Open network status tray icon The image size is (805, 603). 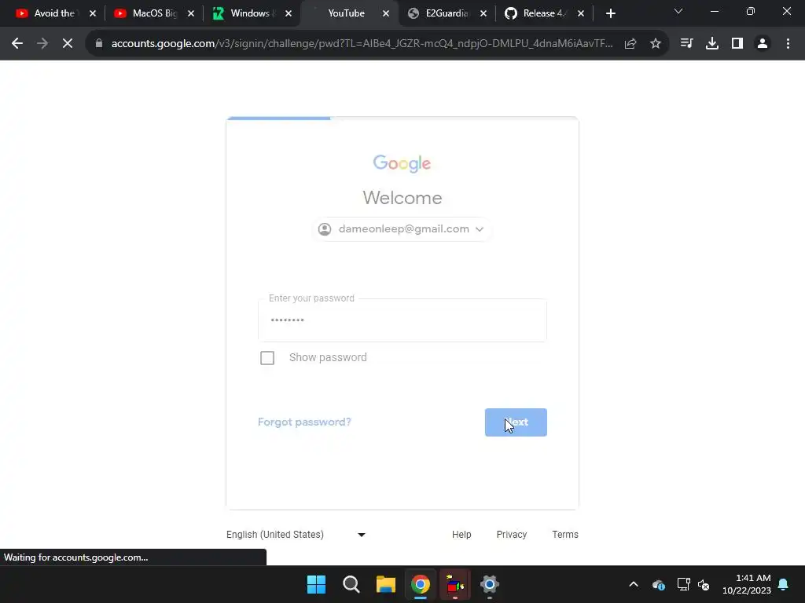[x=683, y=584]
